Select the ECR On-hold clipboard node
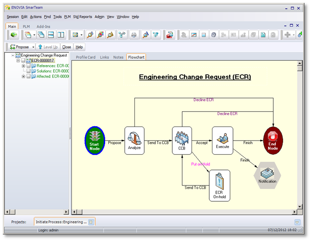 219,185
